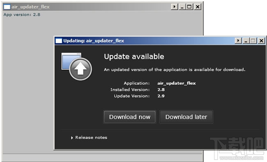This screenshot has width=267, height=162.
Task: Click the arrow button in Updating dialog title bar
Action: [238, 41]
